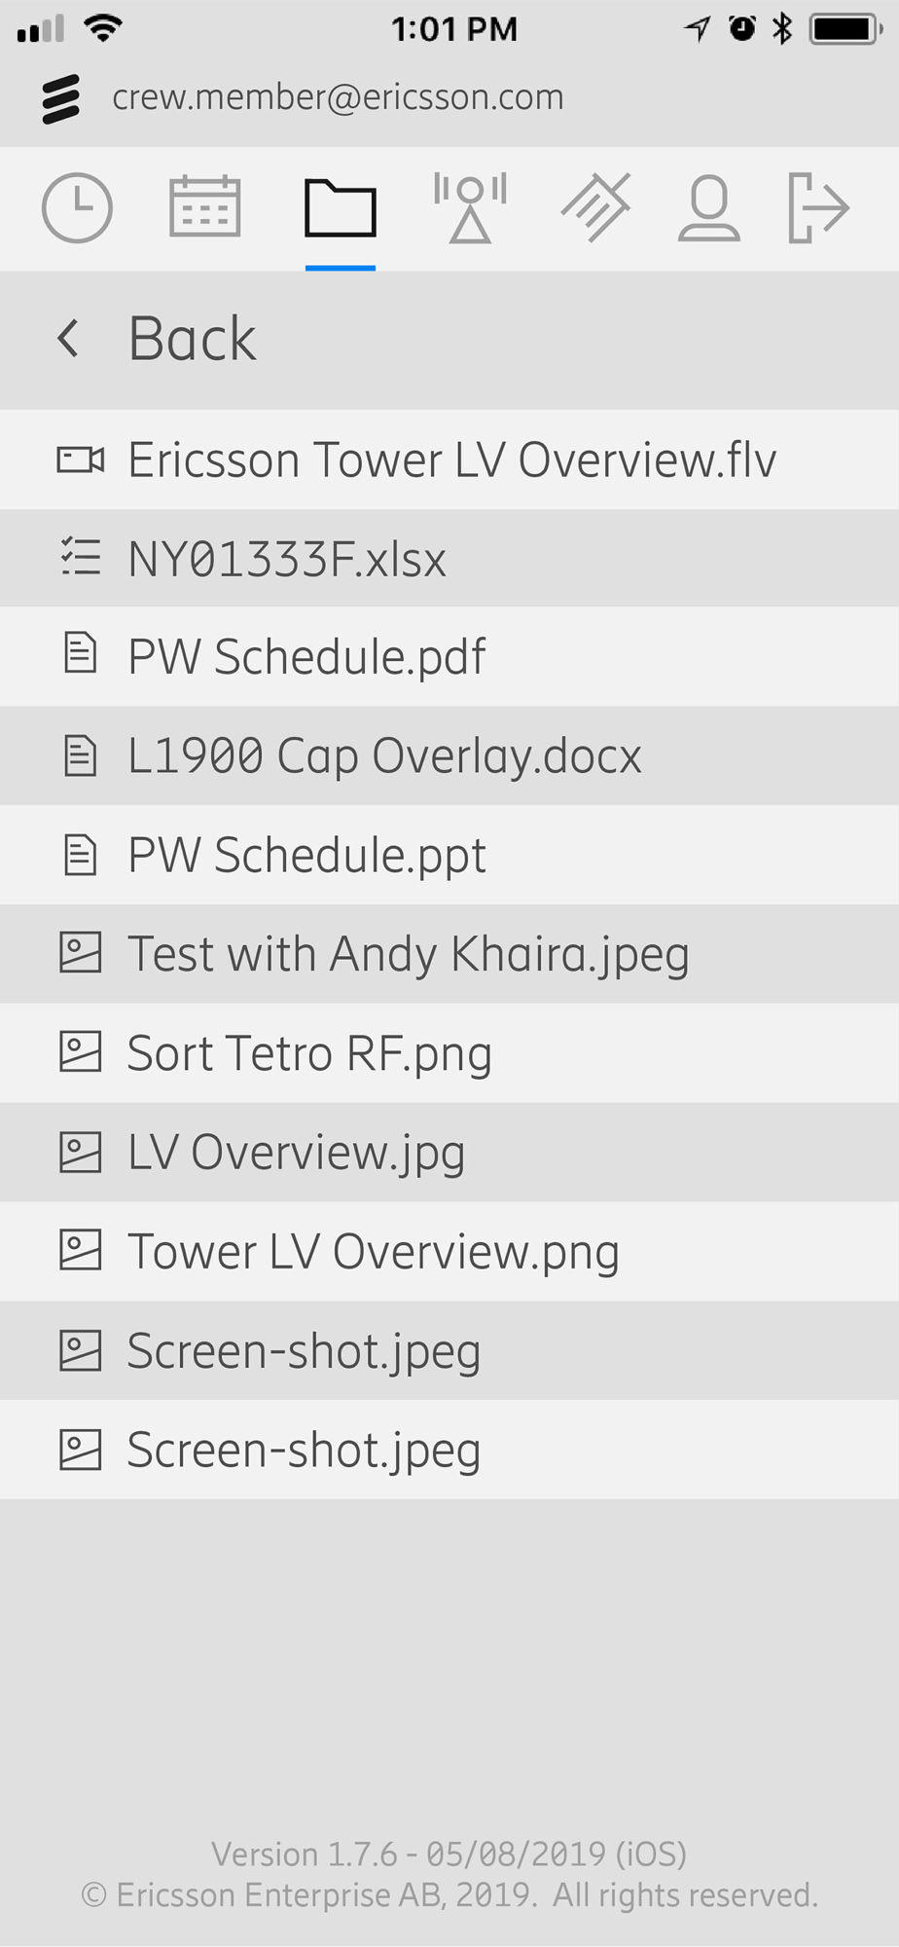The height and width of the screenshot is (1947, 899).
Task: Open the NY01333F.xlsx checklist file
Action: (449, 559)
